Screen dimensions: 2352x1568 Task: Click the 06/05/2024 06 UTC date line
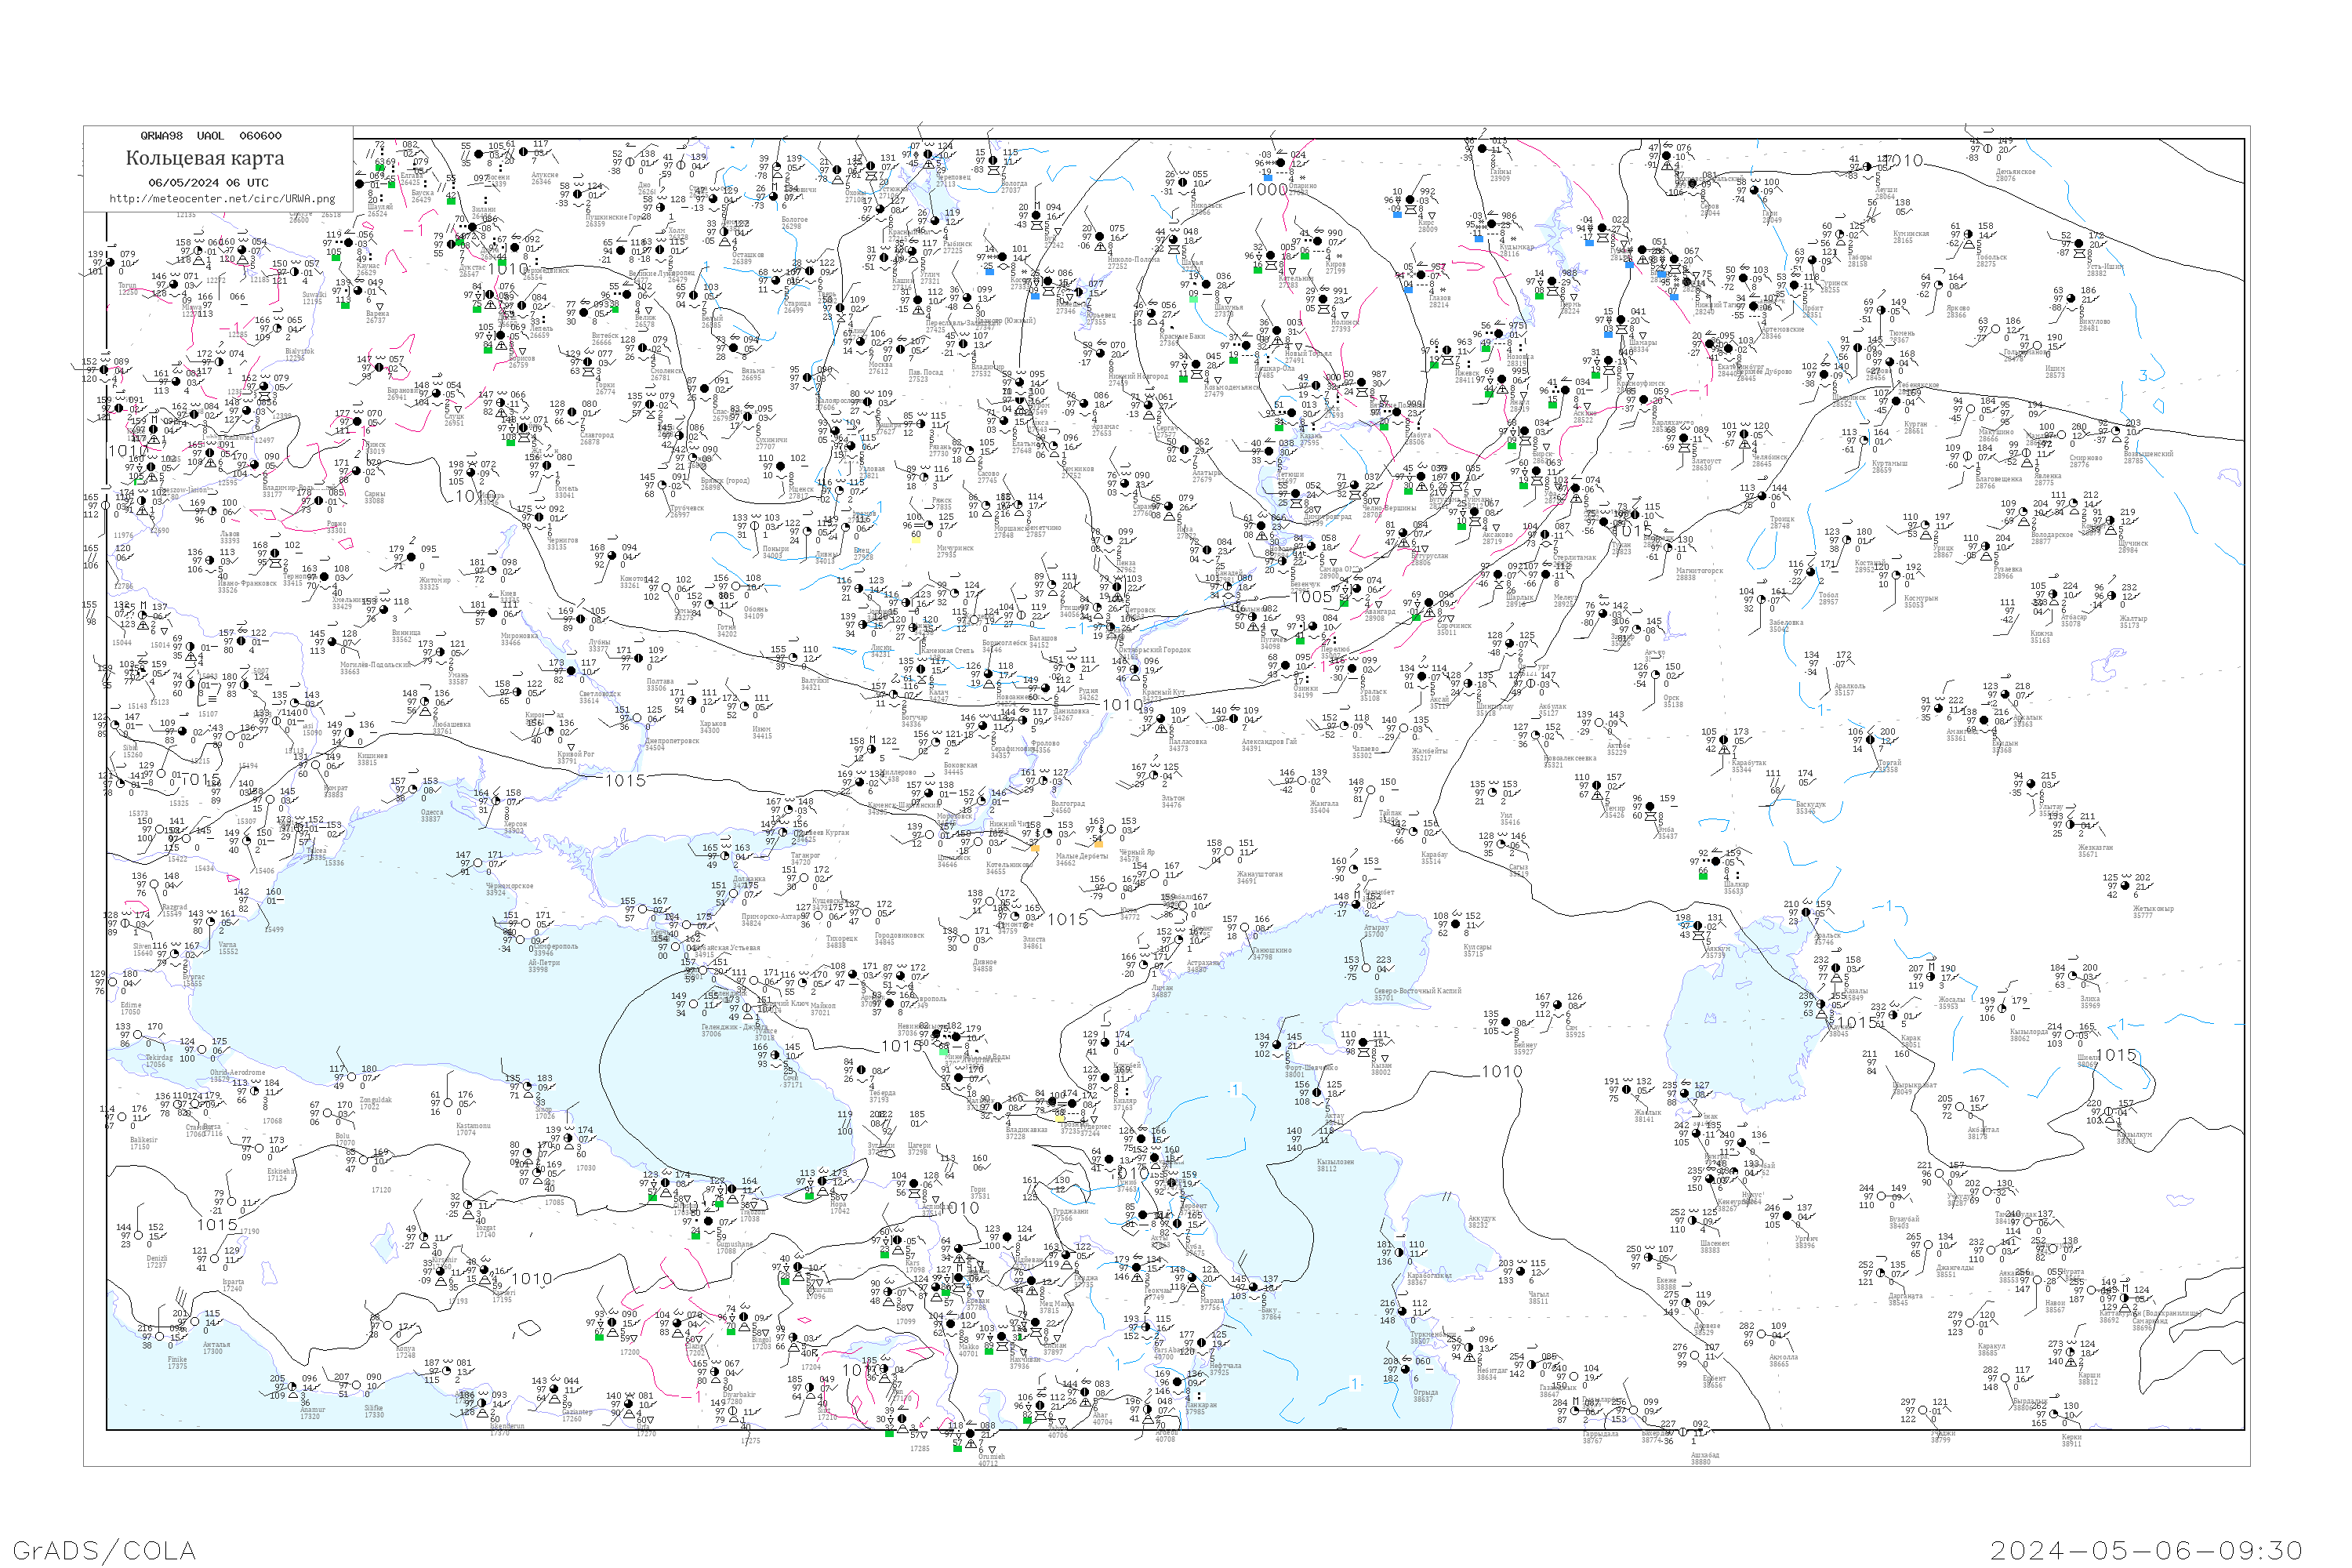coord(208,183)
